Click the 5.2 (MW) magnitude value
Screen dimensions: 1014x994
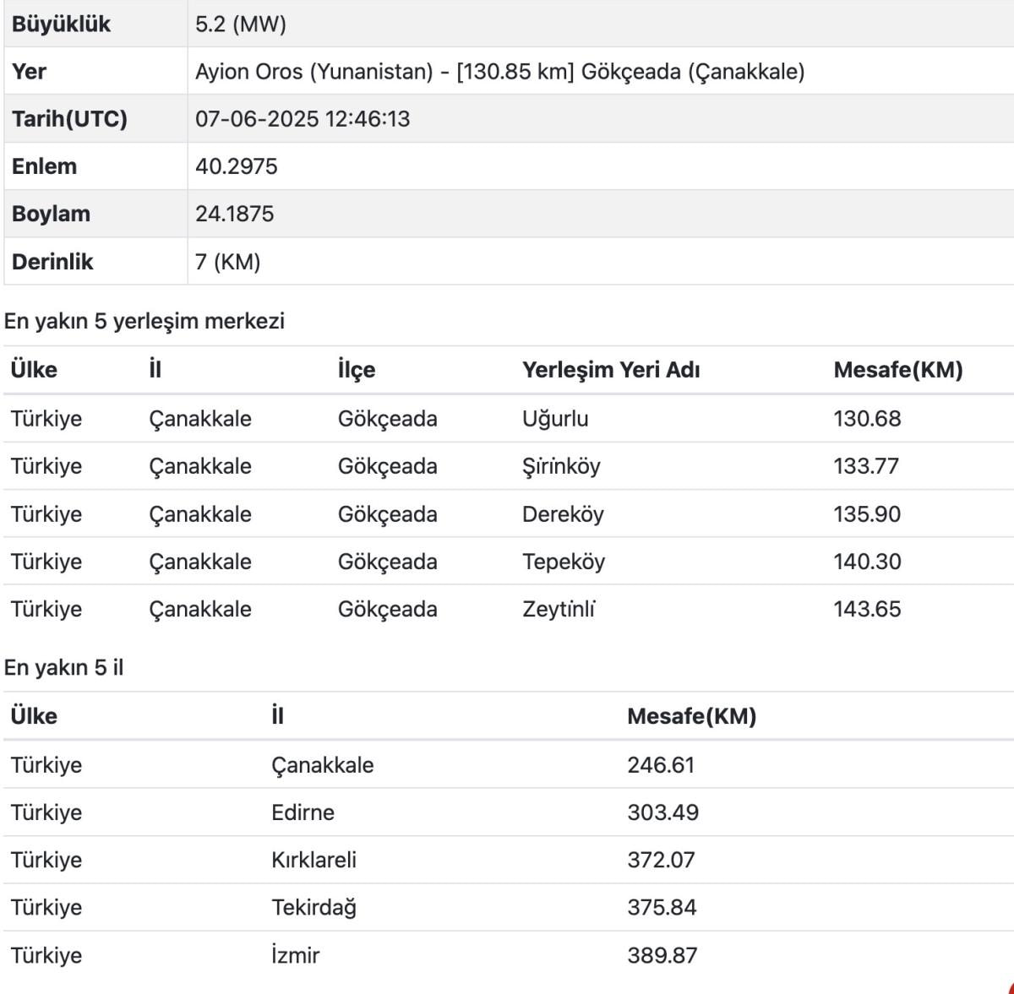point(241,24)
